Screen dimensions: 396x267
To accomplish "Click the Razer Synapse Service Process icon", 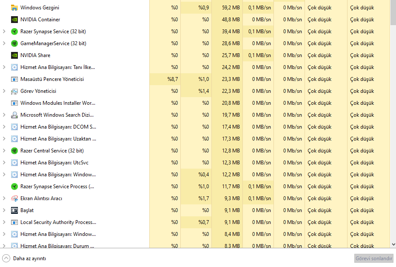I will (14, 187).
